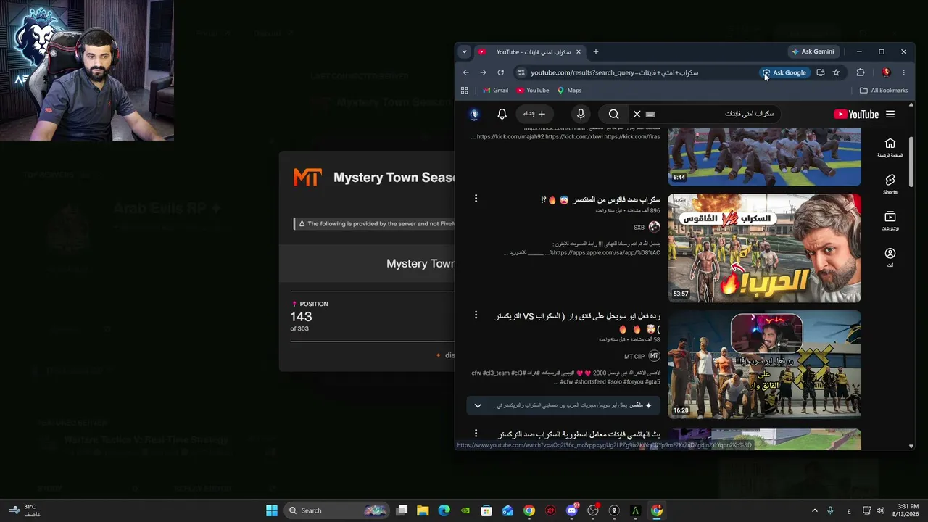Click the Ask Google lens button
The image size is (928, 522).
[784, 72]
